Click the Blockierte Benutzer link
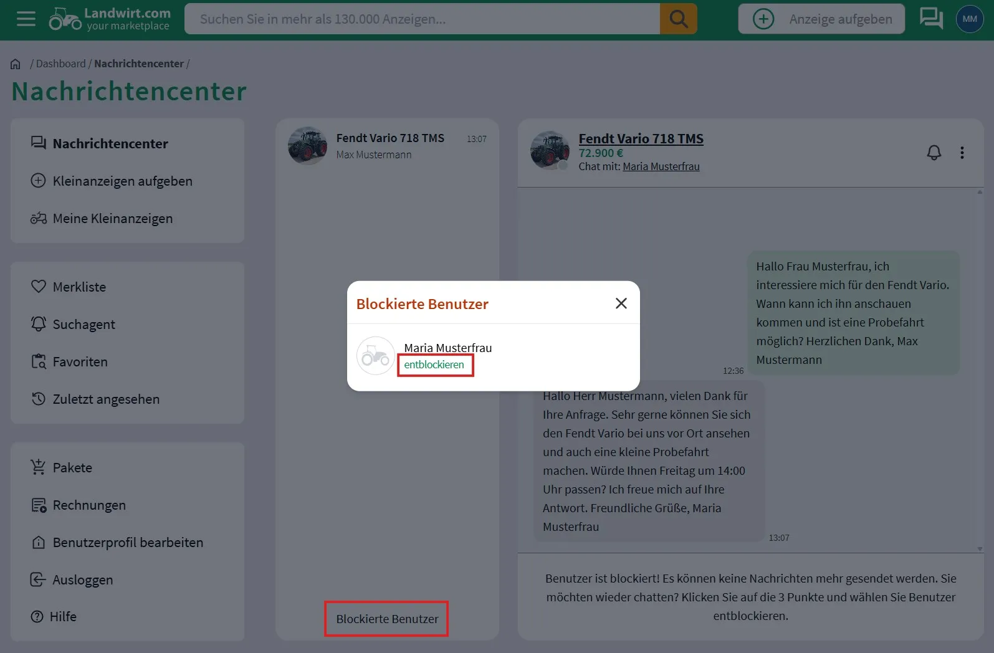Viewport: 994px width, 653px height. pos(387,619)
